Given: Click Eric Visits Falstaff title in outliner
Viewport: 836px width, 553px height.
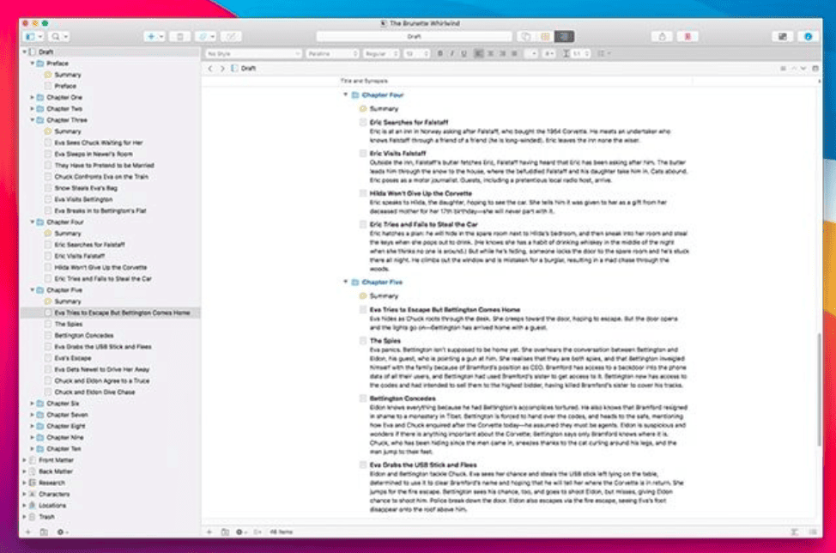Looking at the screenshot, I should pos(397,153).
